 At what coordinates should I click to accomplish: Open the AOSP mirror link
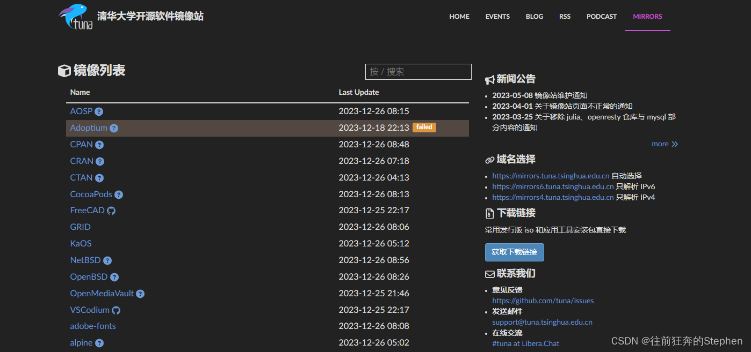tap(81, 111)
